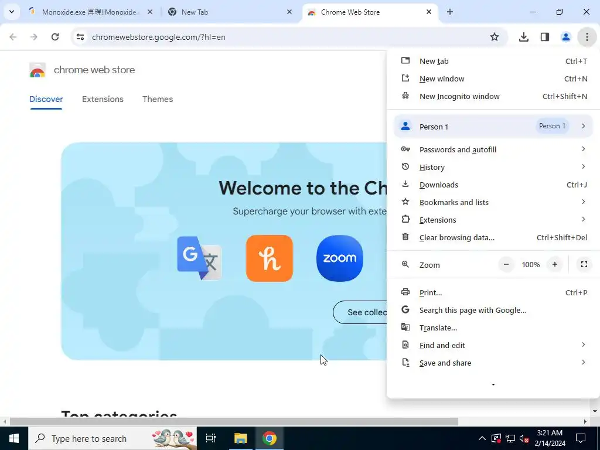600x450 pixels.
Task: Select Clear browsing data menu item
Action: [493, 238]
